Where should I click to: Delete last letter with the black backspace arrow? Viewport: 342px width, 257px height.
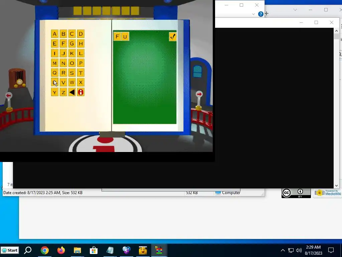tap(72, 92)
